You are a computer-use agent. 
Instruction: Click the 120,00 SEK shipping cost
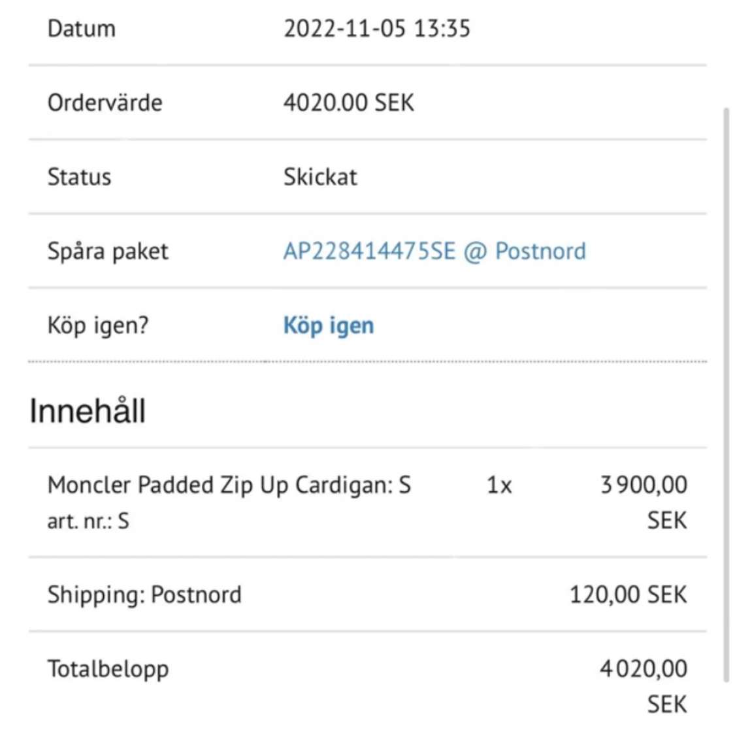click(x=628, y=595)
